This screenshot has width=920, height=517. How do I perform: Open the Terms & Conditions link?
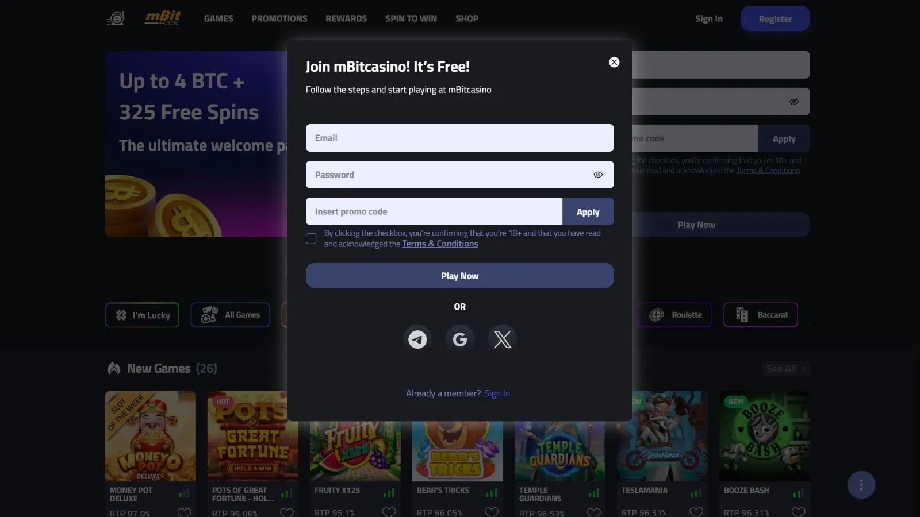point(440,244)
